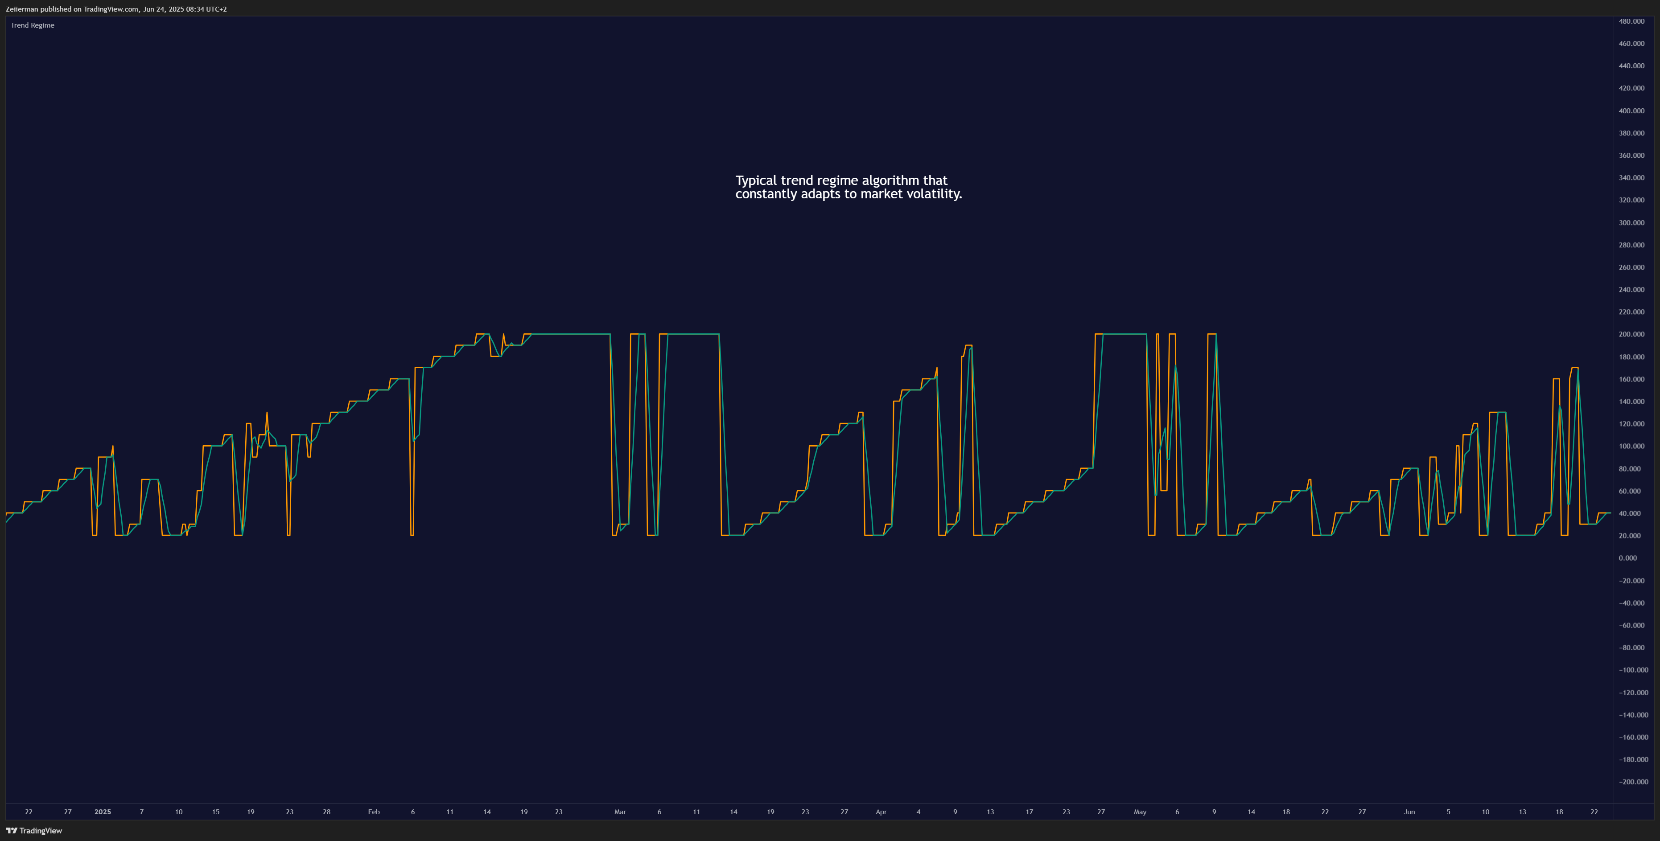Viewport: 1660px width, 841px height.
Task: Click the Jun label on time axis
Action: (x=1409, y=812)
